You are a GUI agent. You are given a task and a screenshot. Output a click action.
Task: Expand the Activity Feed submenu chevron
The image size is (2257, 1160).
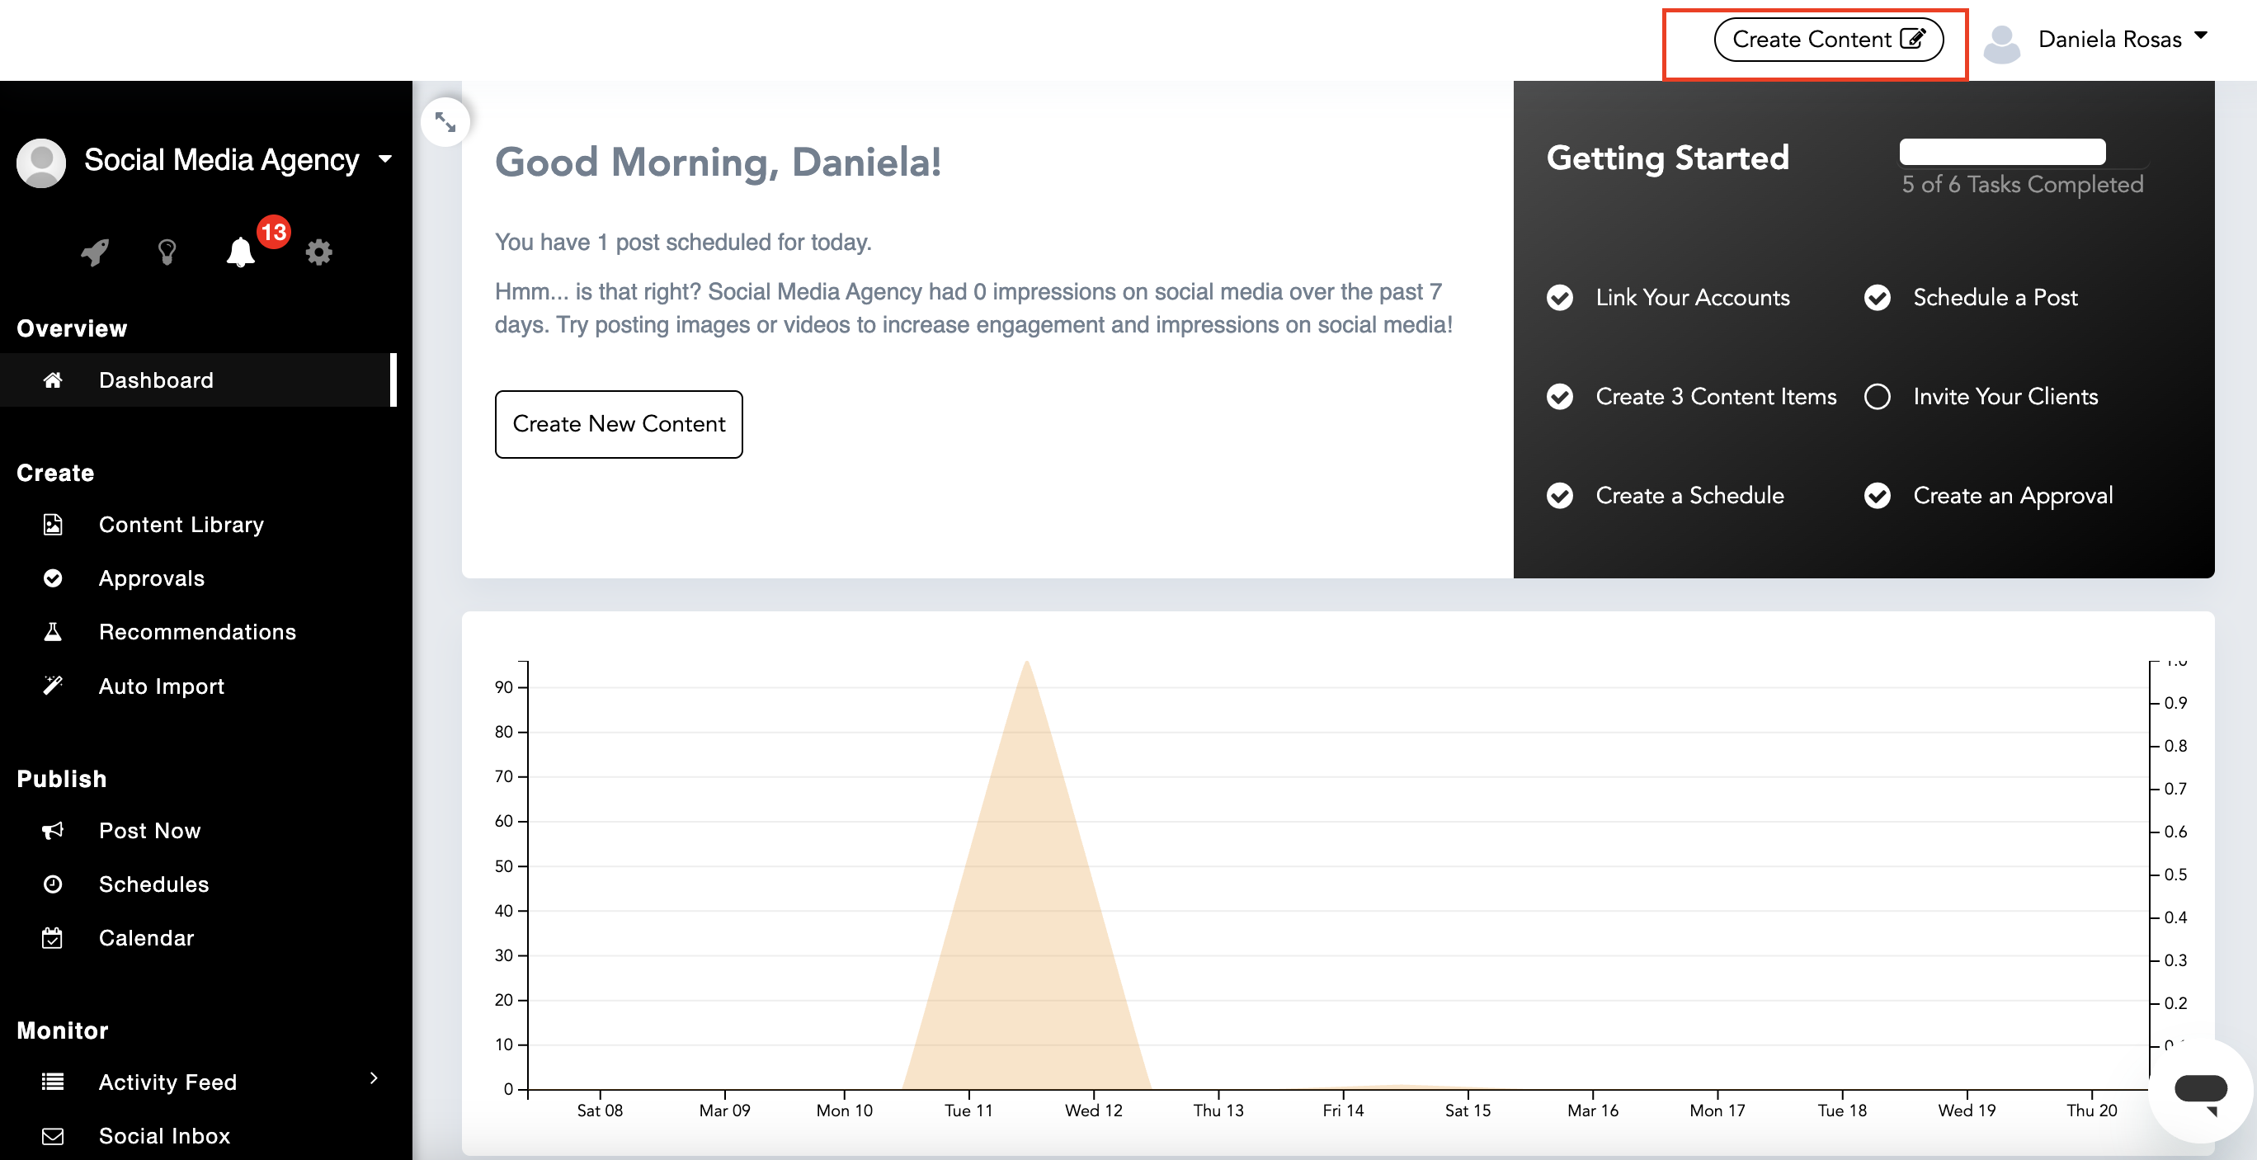tap(375, 1077)
